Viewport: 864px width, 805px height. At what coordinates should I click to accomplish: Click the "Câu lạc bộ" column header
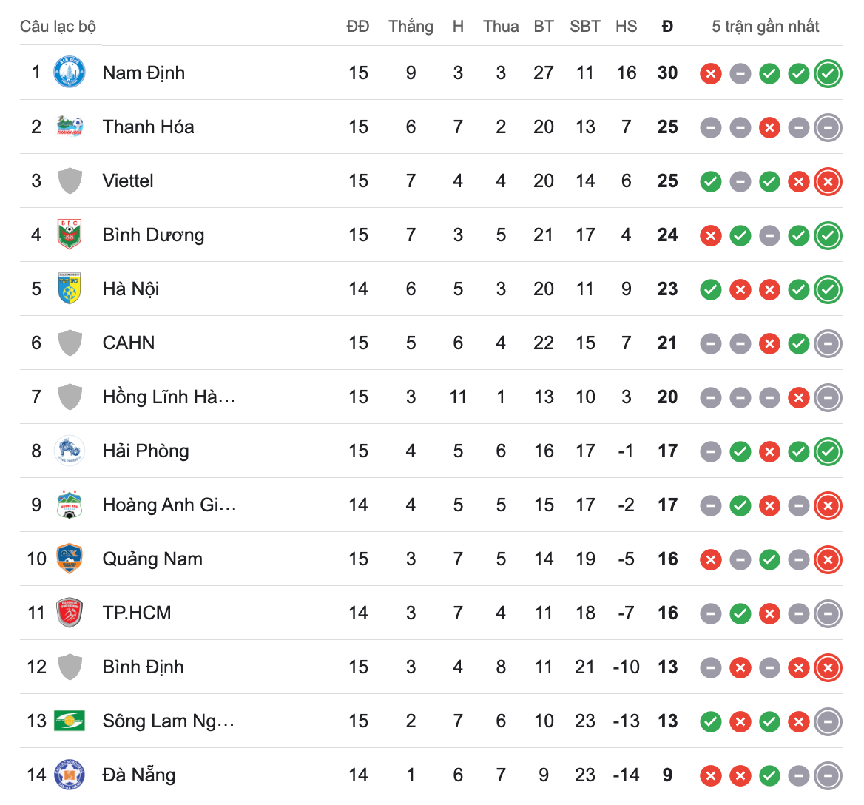58,27
